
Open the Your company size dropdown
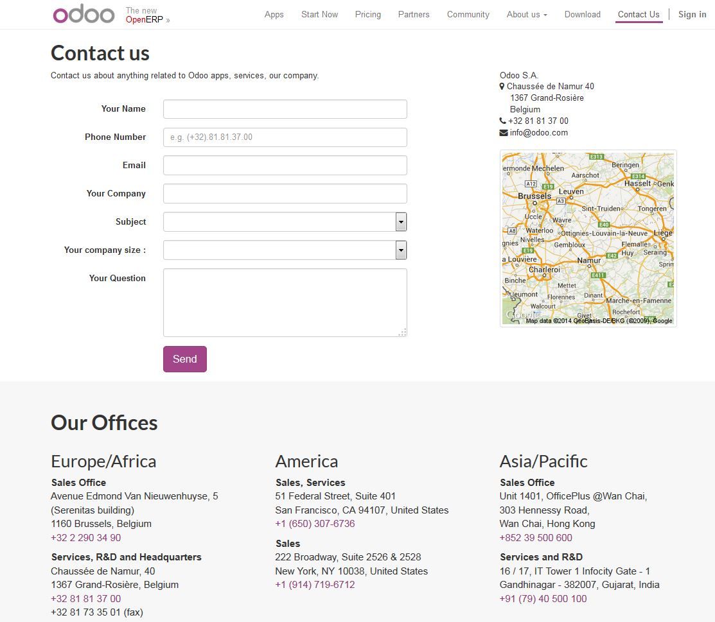tap(285, 250)
